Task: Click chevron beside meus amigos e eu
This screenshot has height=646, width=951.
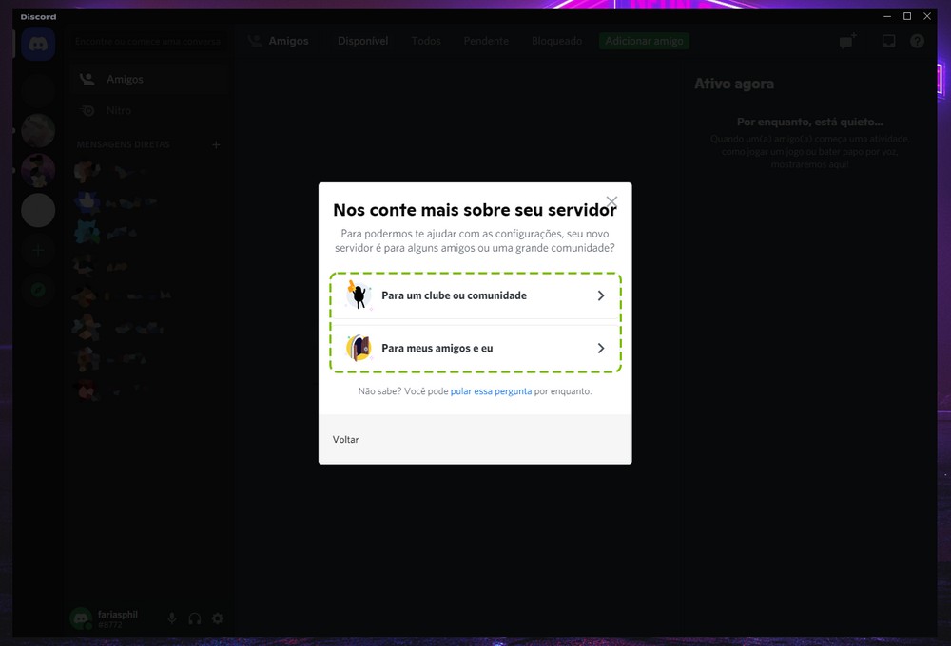Action: [600, 348]
